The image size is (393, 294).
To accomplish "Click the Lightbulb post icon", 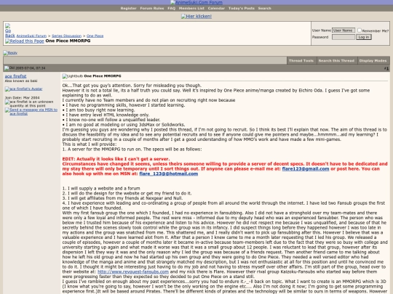I will [x=73, y=76].
